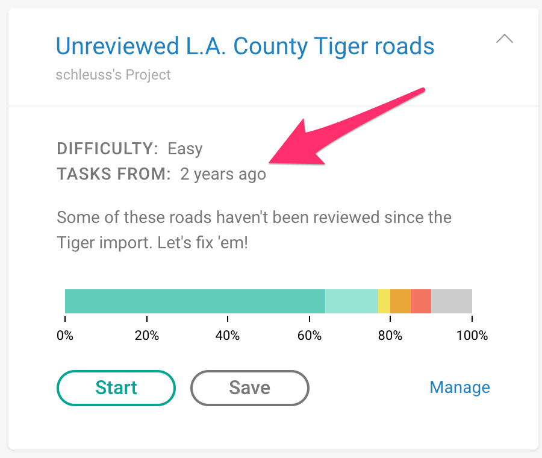The width and height of the screenshot is (542, 458).
Task: Open the Manage link
Action: pos(459,387)
